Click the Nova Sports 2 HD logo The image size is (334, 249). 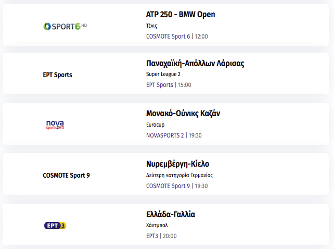click(55, 125)
